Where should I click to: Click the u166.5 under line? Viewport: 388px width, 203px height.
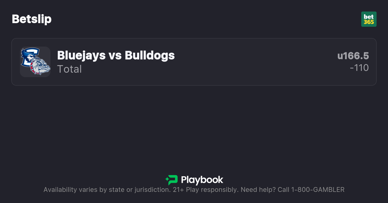pyautogui.click(x=353, y=56)
